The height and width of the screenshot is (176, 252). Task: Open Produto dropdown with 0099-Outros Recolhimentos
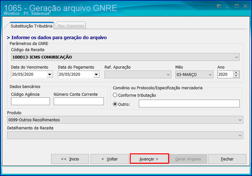coord(125,120)
